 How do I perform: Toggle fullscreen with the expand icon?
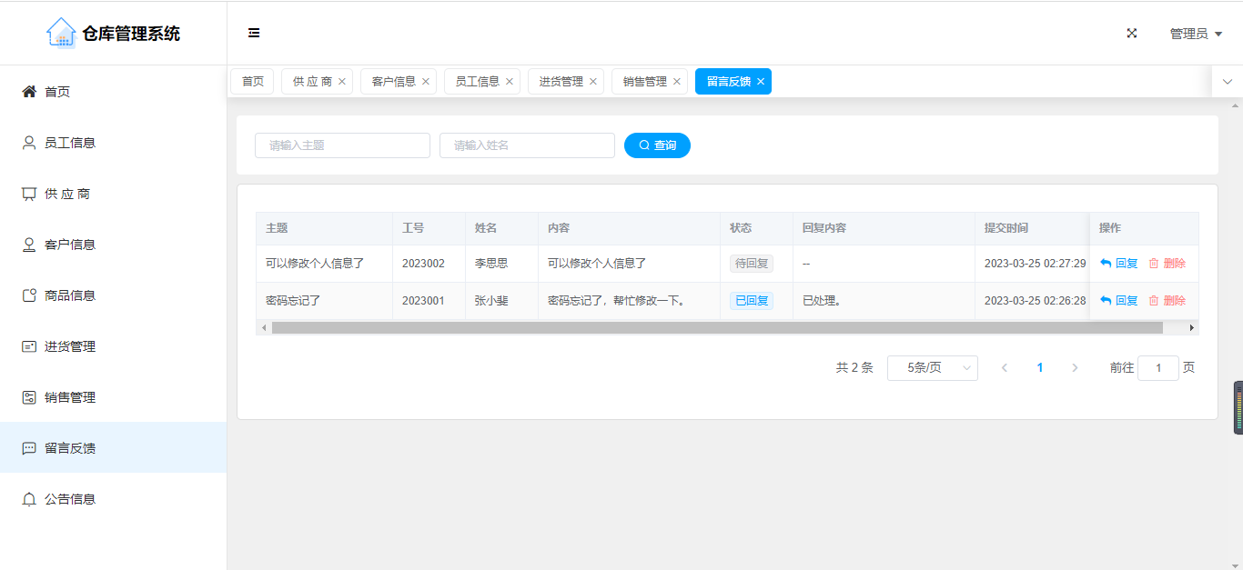[x=1132, y=33]
